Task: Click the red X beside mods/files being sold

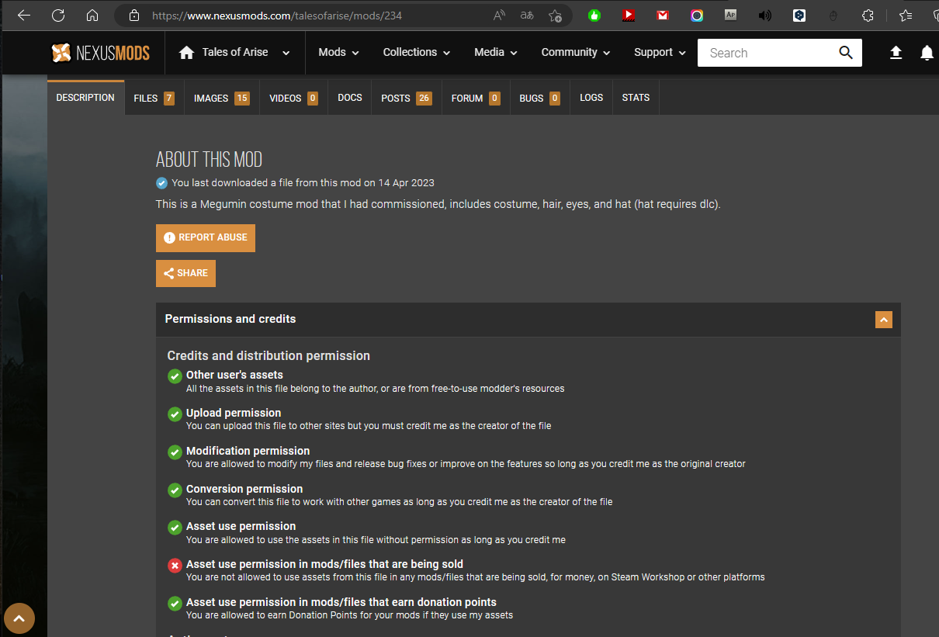Action: coord(175,566)
